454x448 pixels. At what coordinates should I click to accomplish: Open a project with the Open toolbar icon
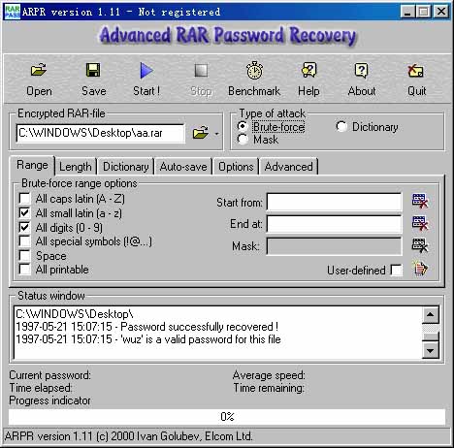click(x=39, y=70)
